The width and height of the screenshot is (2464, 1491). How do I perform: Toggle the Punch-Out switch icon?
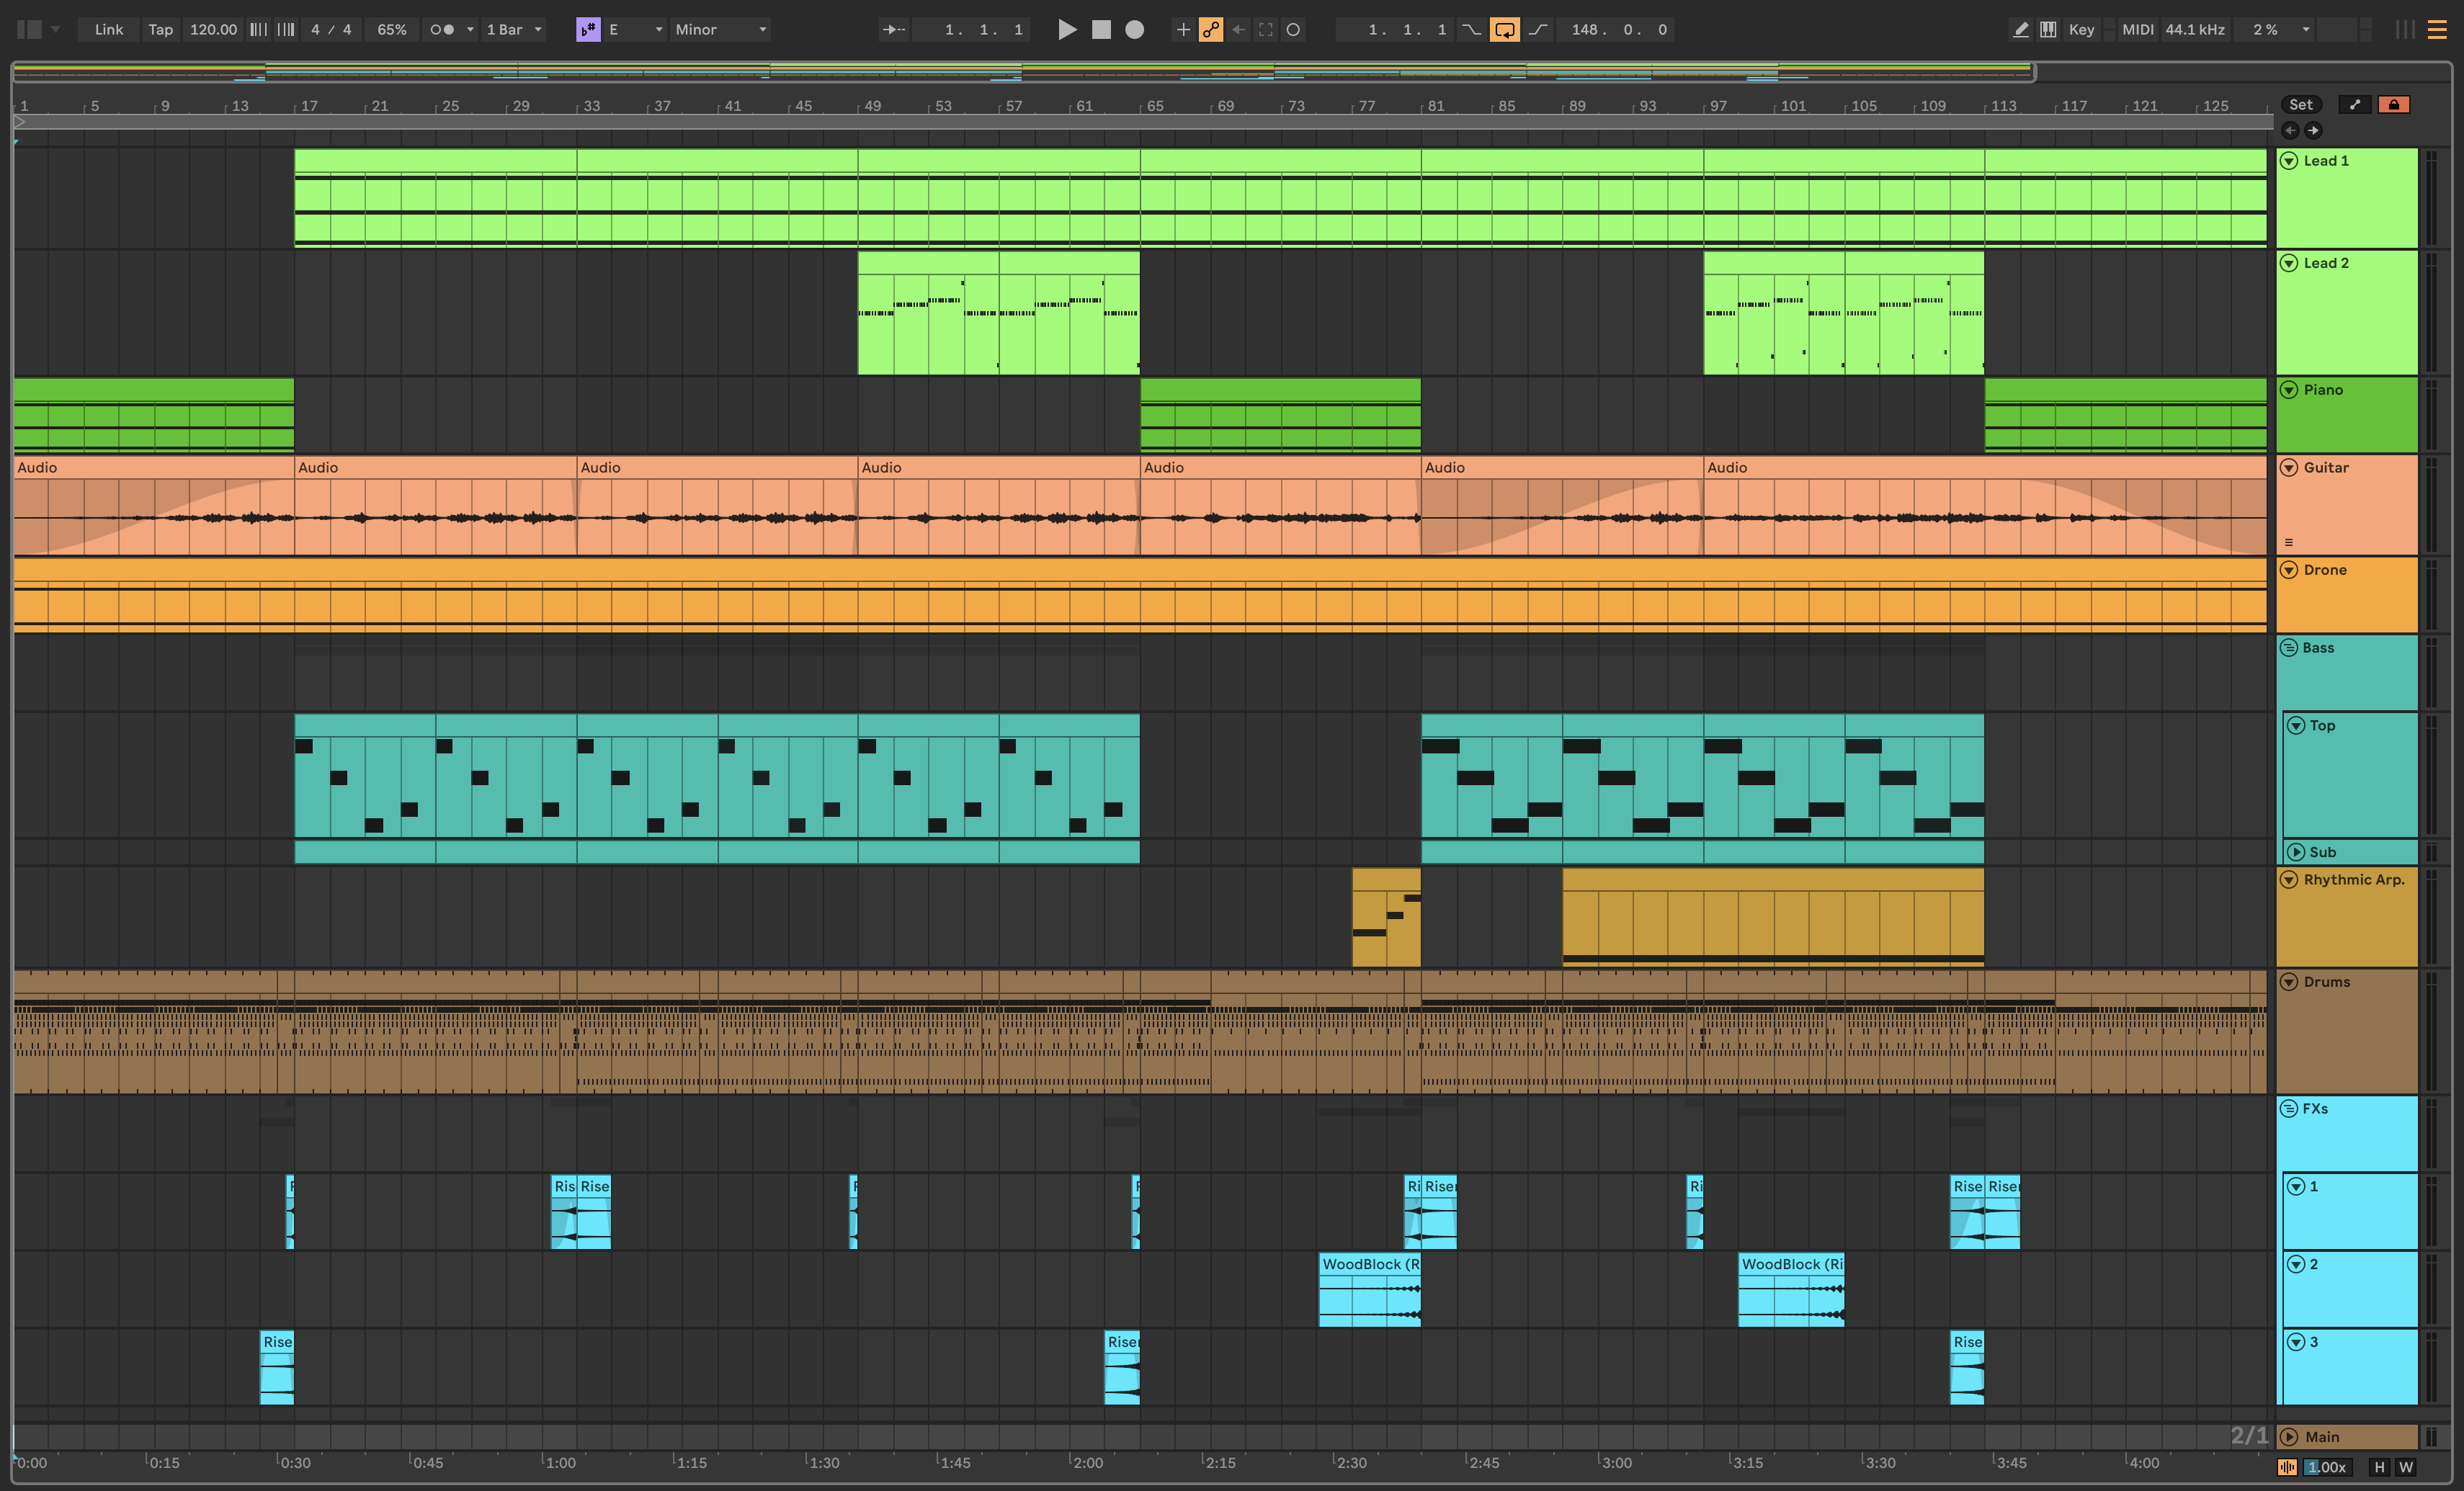click(x=1538, y=30)
